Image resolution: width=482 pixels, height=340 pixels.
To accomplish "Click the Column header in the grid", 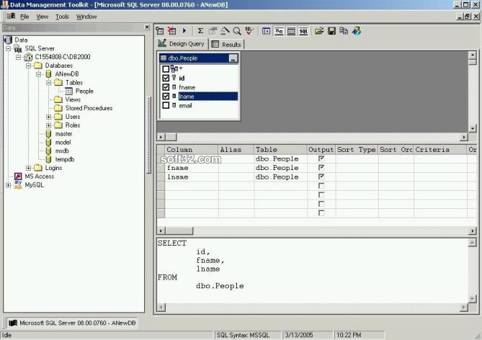I will 192,150.
